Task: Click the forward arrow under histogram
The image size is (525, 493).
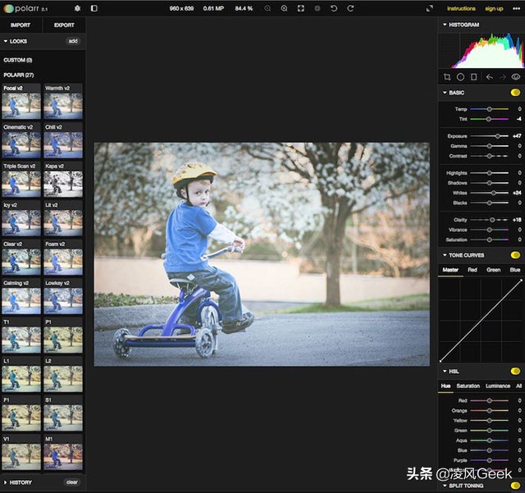Action: pyautogui.click(x=503, y=77)
